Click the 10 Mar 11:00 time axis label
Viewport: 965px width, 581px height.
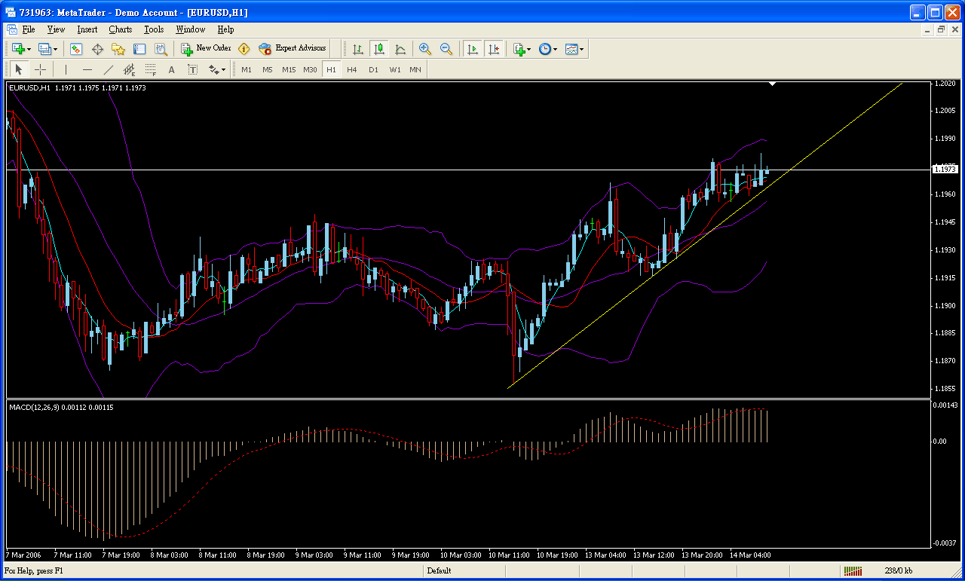coord(508,555)
